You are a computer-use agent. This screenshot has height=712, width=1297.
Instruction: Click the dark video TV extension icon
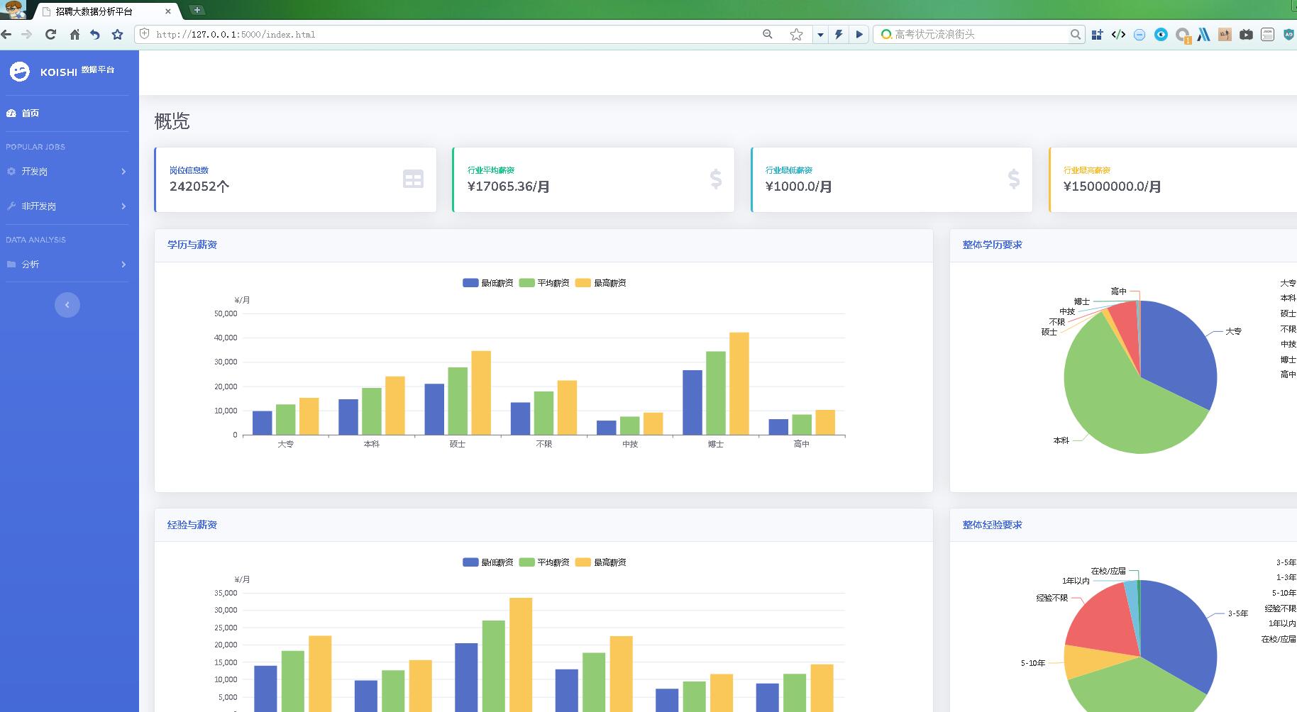(1246, 34)
